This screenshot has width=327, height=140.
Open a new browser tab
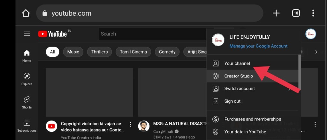pyautogui.click(x=276, y=13)
